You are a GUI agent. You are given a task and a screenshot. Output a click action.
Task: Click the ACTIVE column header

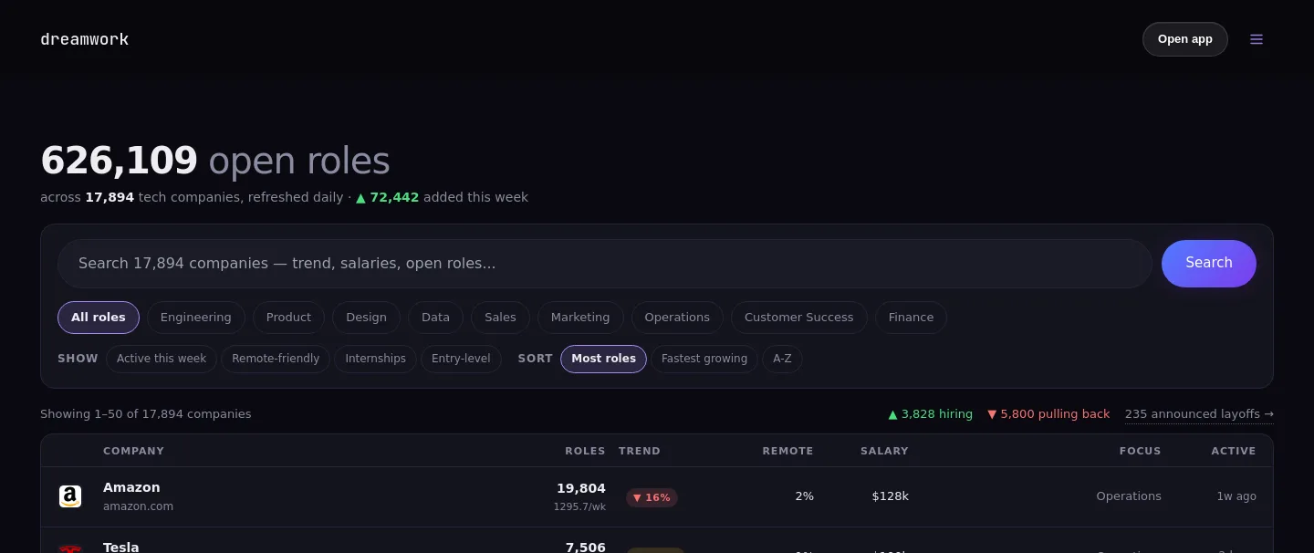[1234, 451]
